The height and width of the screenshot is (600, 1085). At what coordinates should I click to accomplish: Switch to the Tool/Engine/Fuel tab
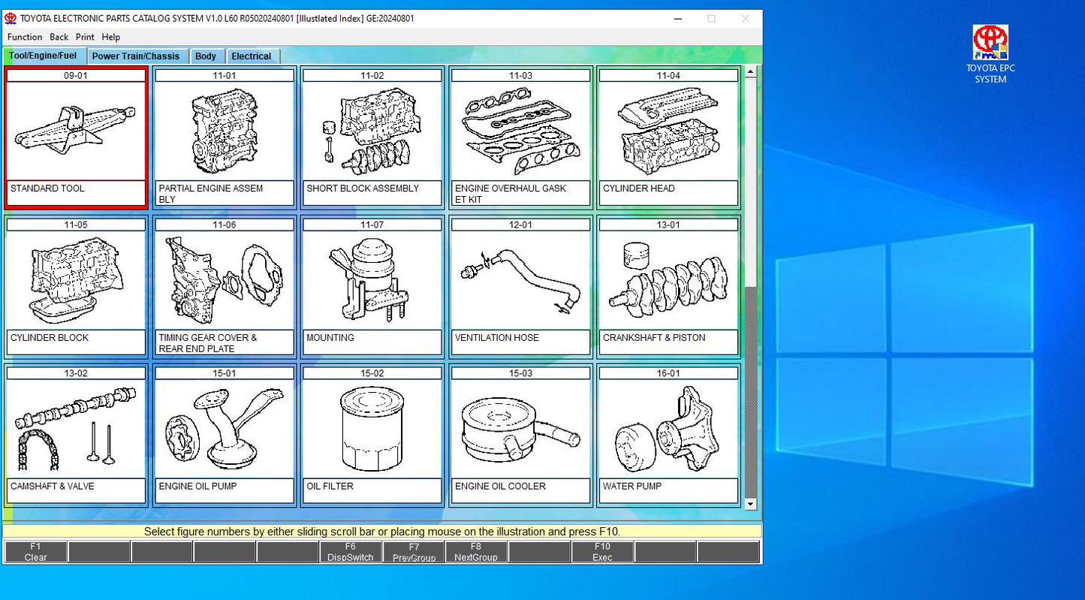click(x=44, y=56)
